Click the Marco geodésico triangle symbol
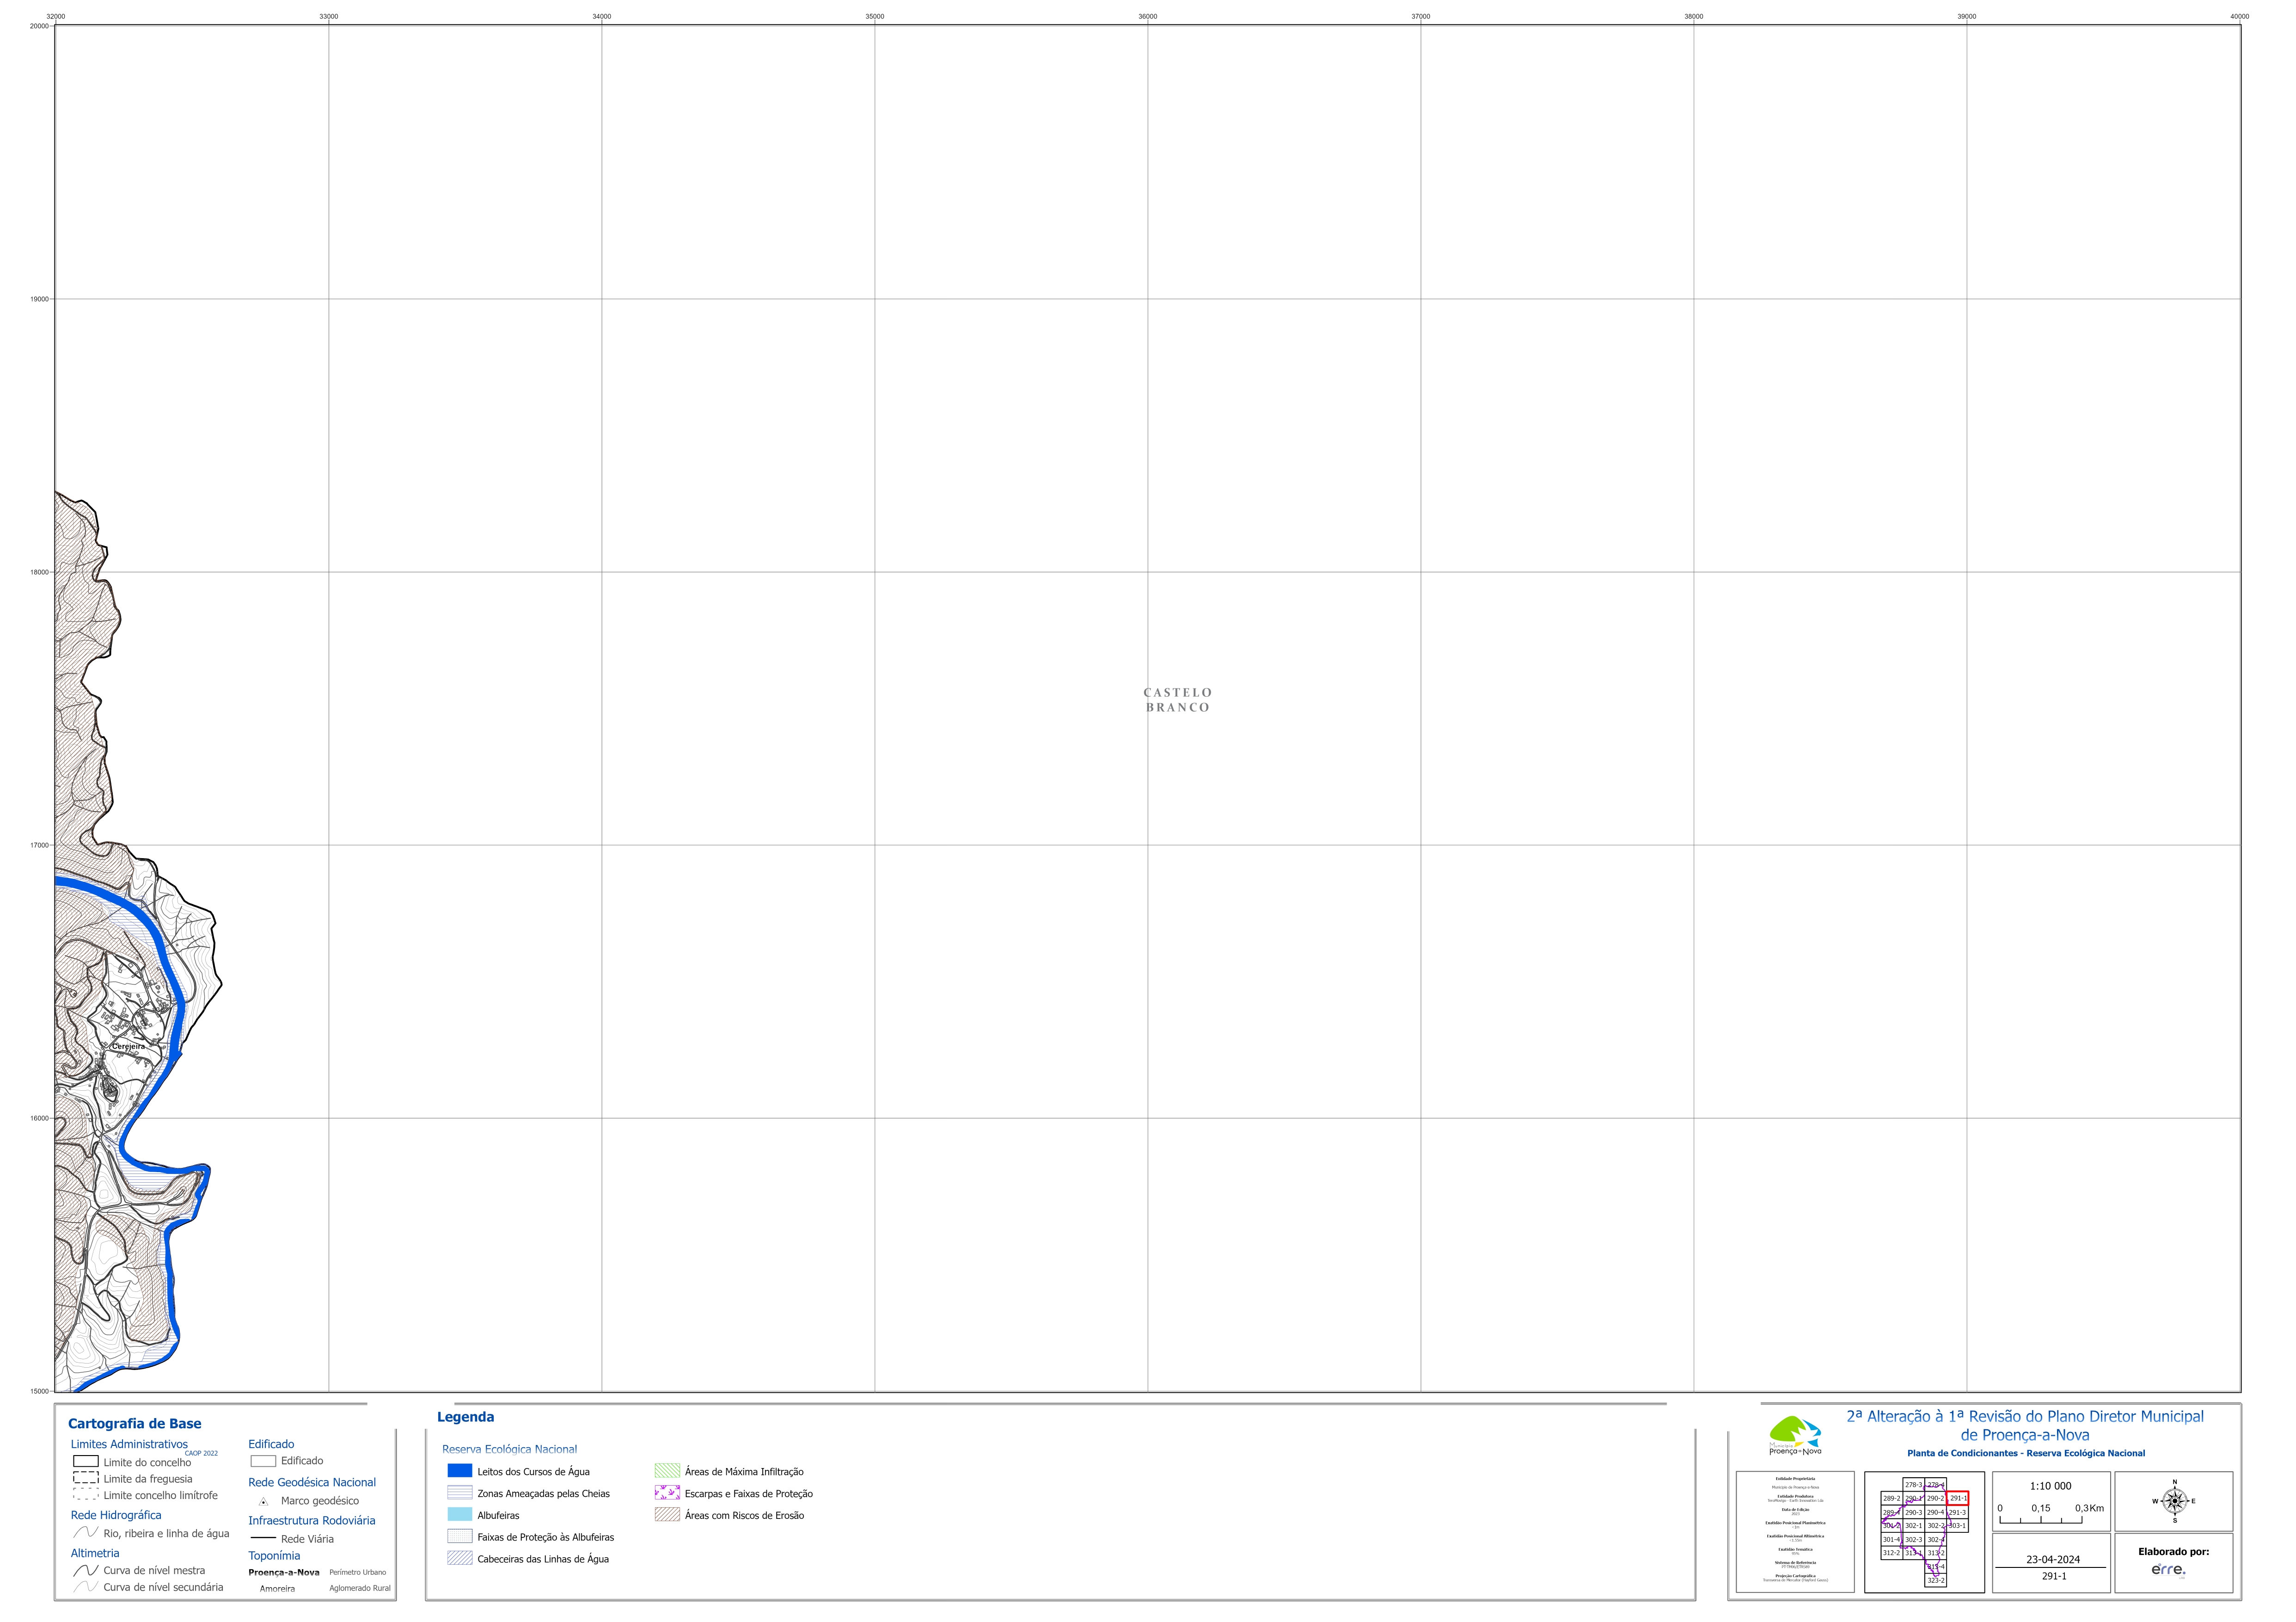Image resolution: width=2296 pixels, height=1622 pixels. (263, 1501)
